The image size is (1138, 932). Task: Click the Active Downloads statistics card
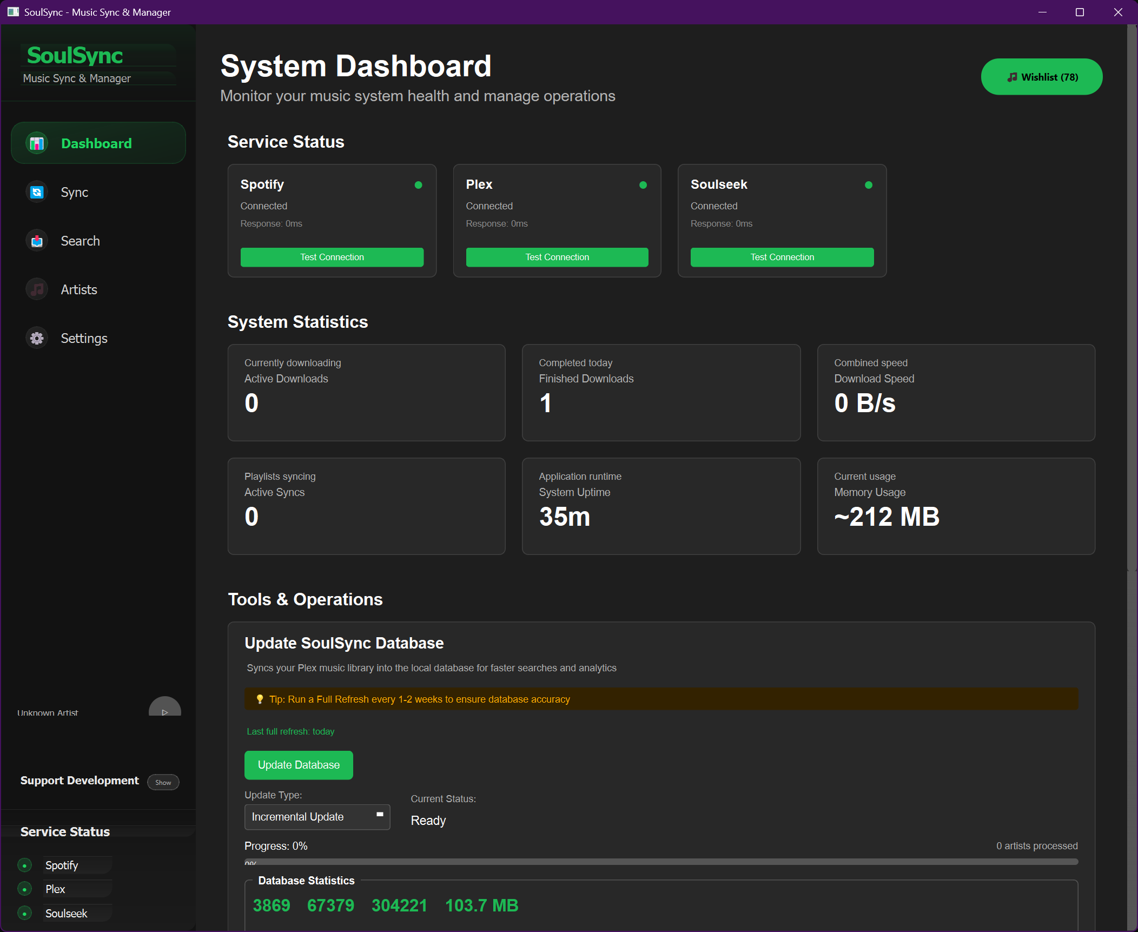[367, 393]
